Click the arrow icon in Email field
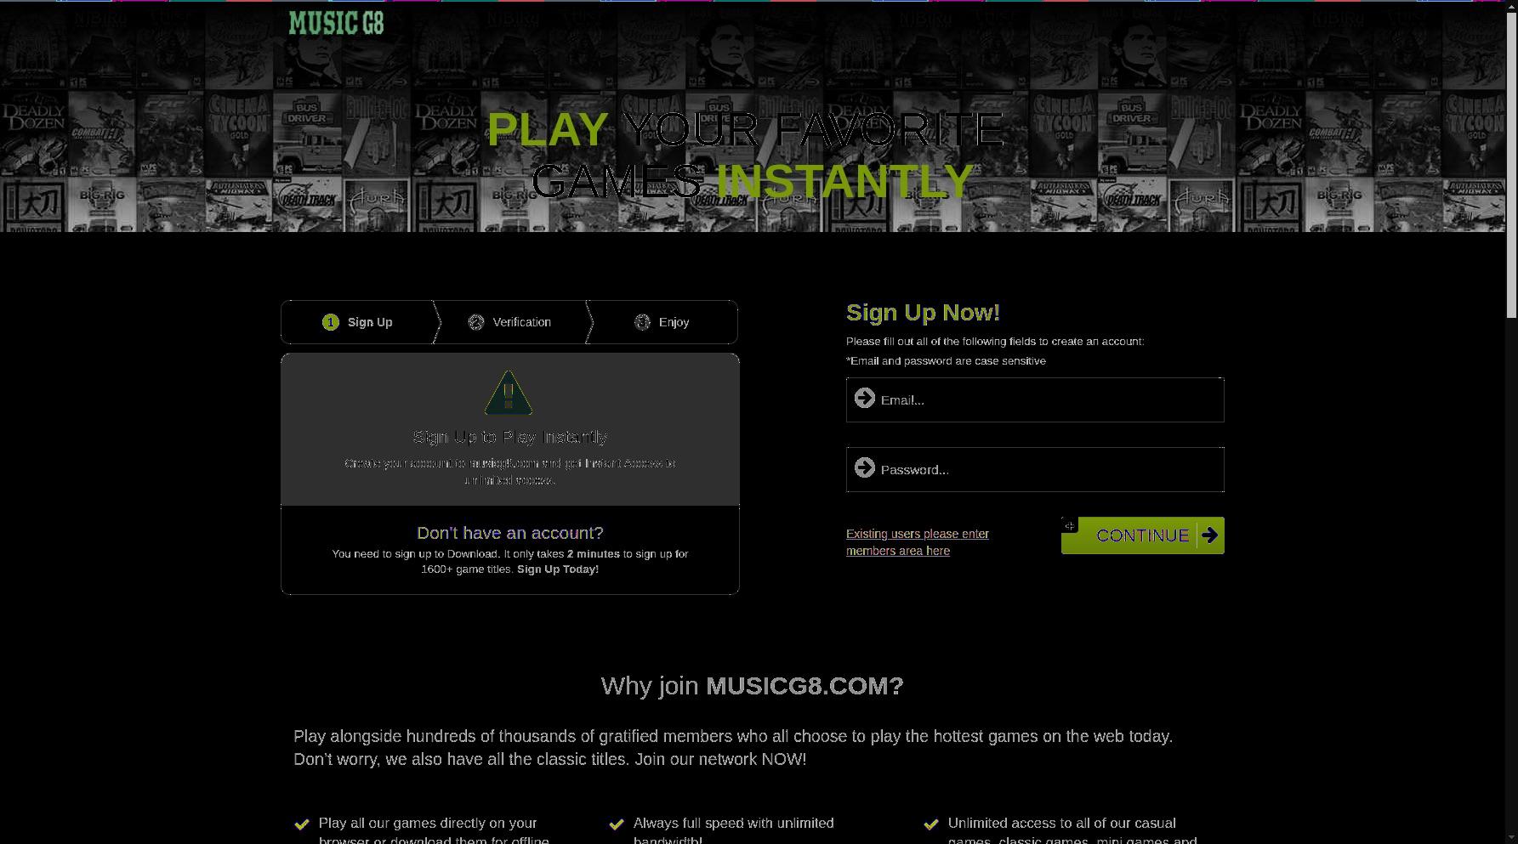 [865, 399]
